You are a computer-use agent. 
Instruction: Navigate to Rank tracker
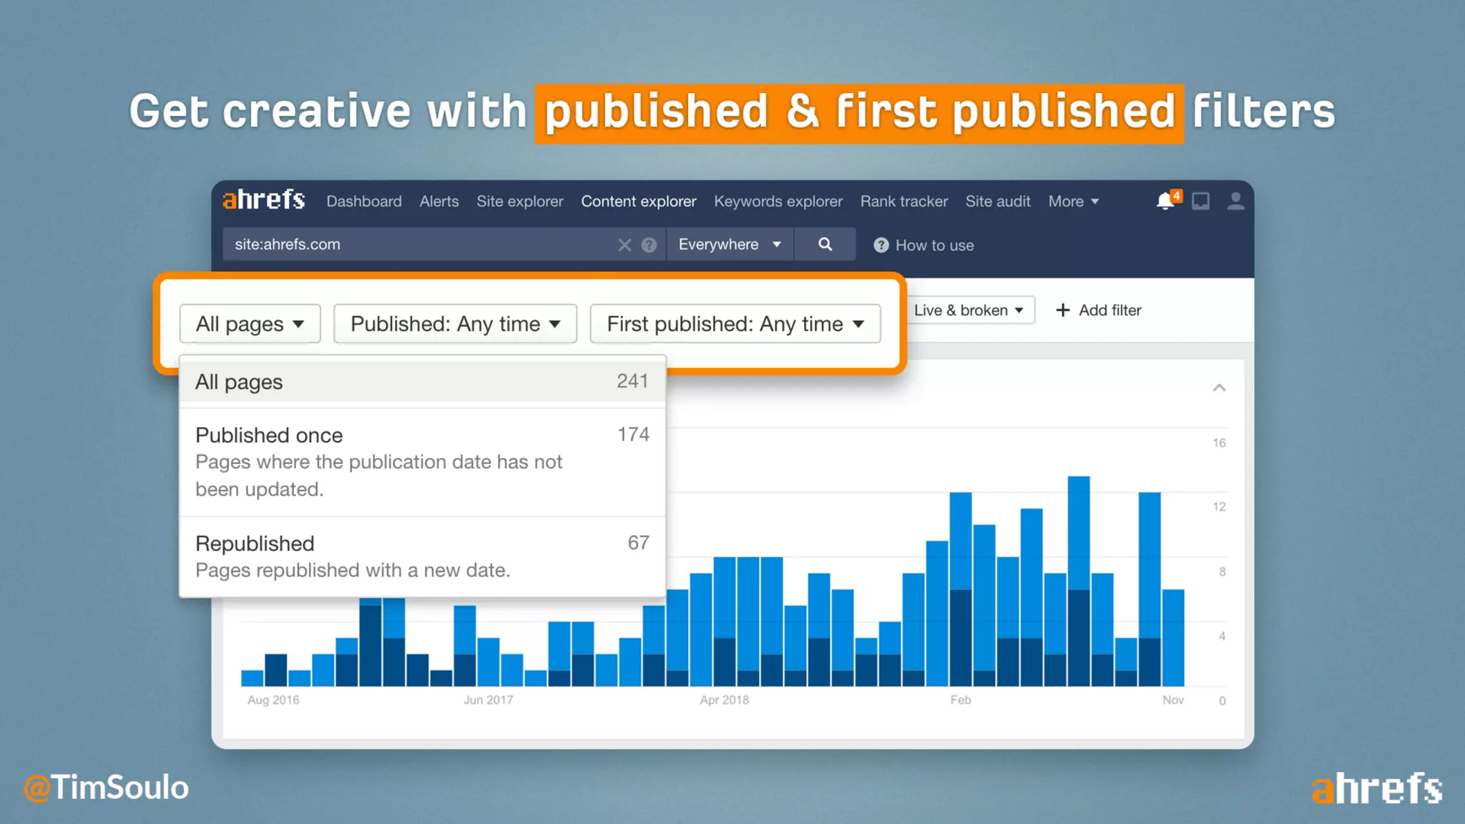(x=904, y=202)
